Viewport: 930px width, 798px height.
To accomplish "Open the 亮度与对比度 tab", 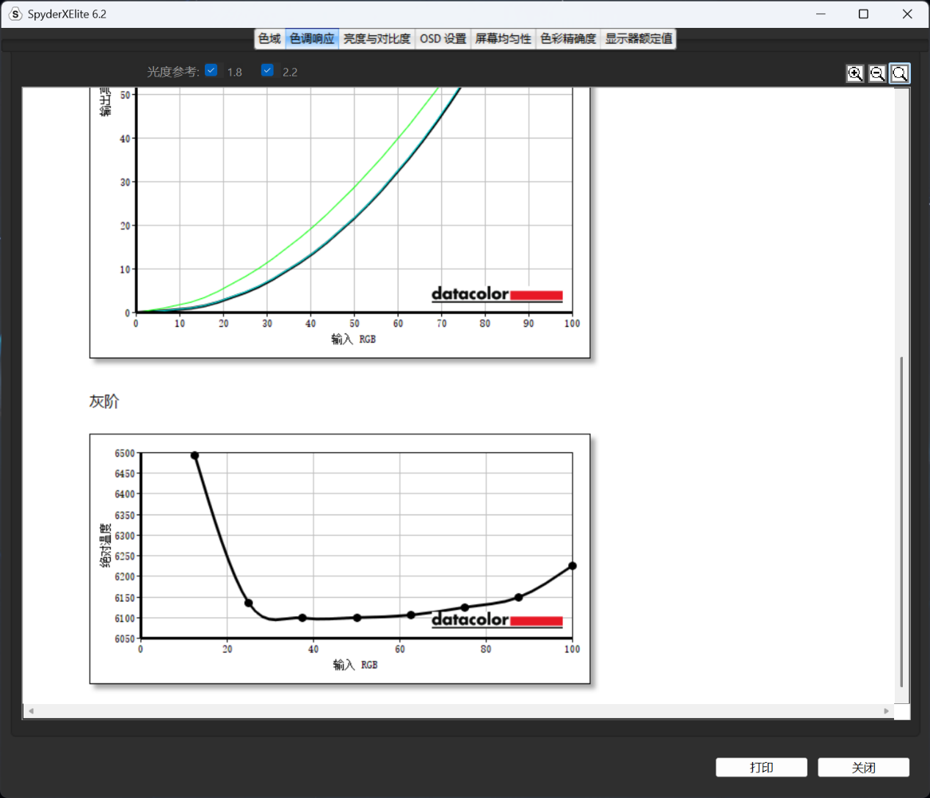I will pyautogui.click(x=377, y=39).
